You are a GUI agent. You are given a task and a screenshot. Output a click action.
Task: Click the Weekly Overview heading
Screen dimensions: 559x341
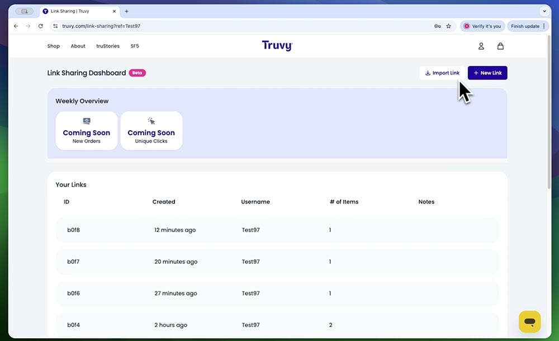click(82, 101)
